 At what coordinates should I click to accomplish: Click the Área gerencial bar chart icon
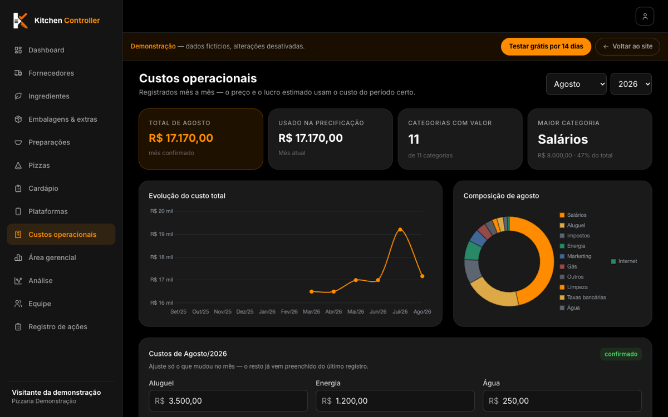[18, 257]
